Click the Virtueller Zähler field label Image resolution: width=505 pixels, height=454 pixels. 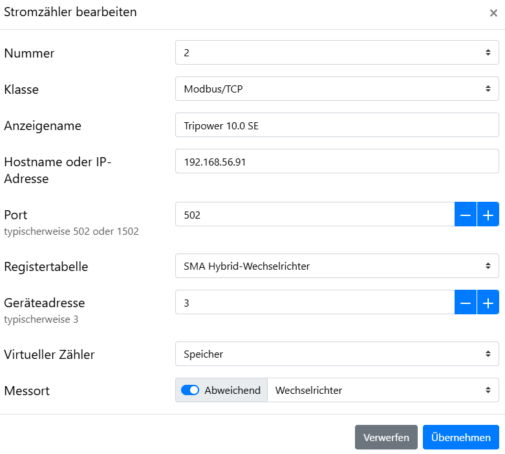50,354
